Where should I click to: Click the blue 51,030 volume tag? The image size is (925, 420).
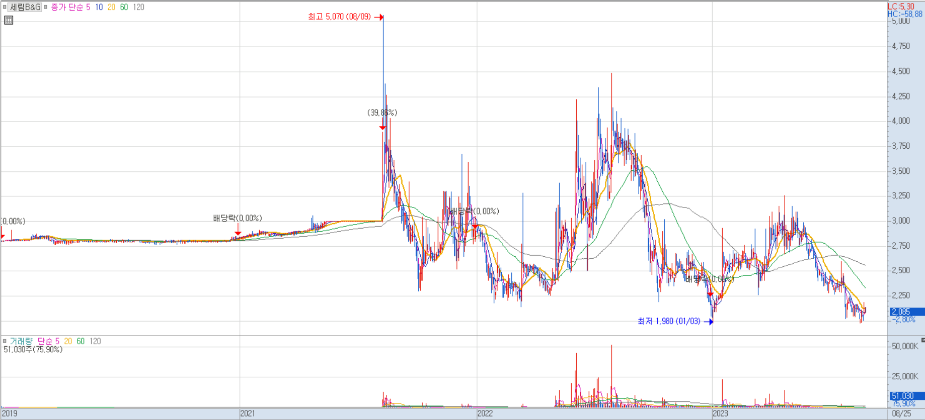pos(907,396)
